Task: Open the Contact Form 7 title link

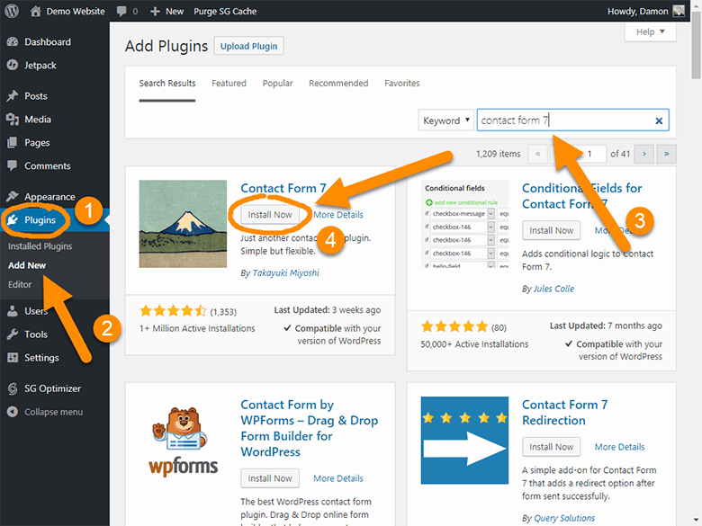Action: 283,188
